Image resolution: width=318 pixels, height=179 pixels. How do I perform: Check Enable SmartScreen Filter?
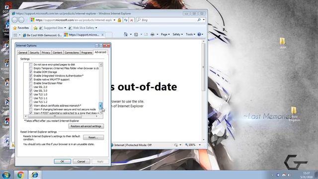[31, 83]
